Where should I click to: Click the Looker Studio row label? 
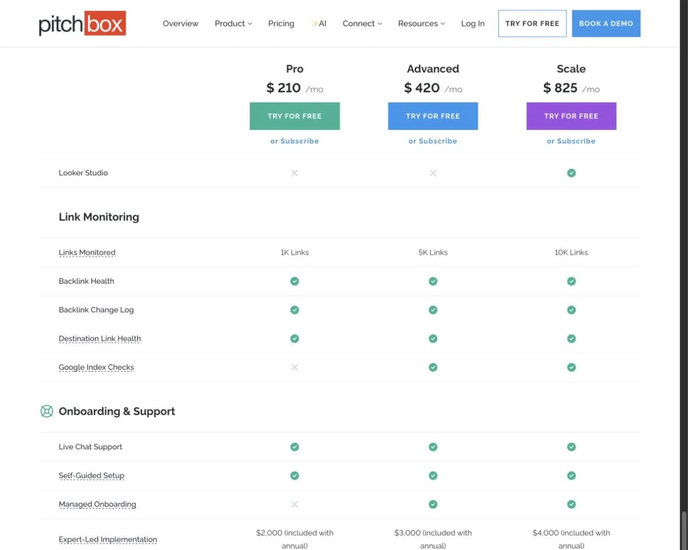pos(83,173)
